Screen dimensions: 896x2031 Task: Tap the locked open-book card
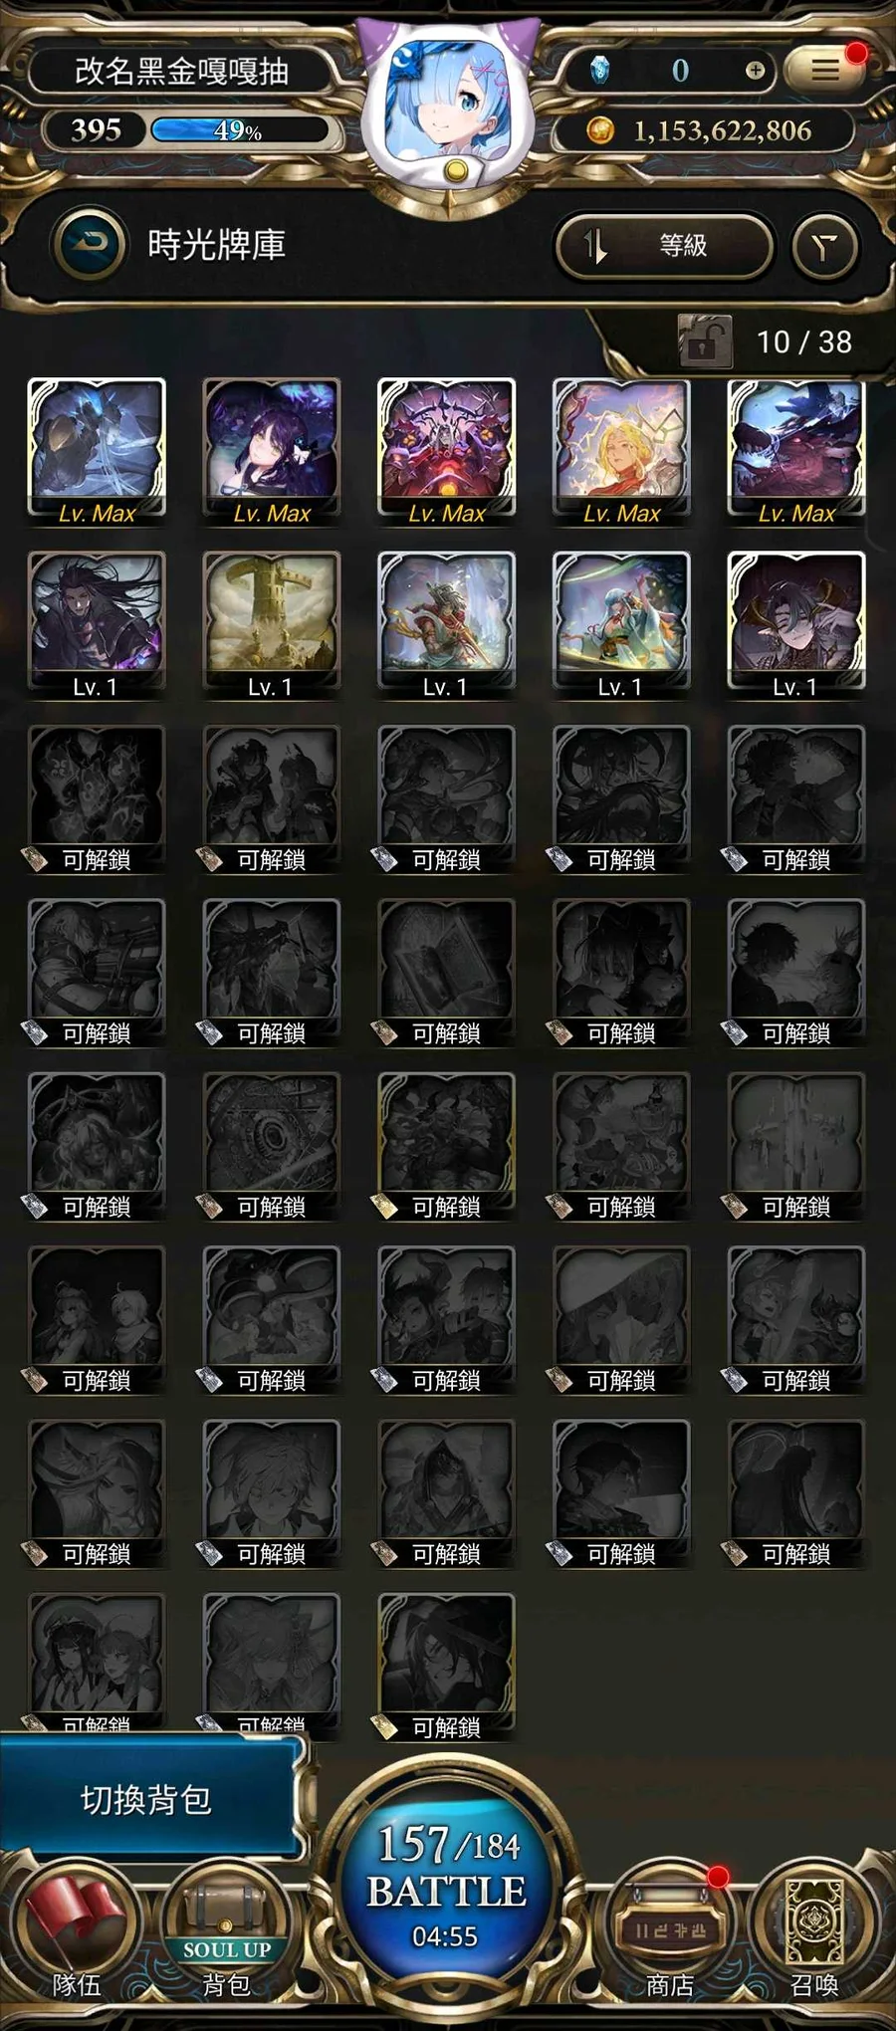coord(446,973)
